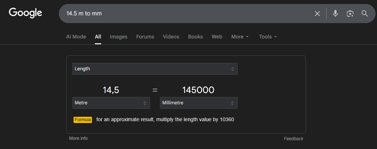Open the Images tab

pyautogui.click(x=118, y=37)
